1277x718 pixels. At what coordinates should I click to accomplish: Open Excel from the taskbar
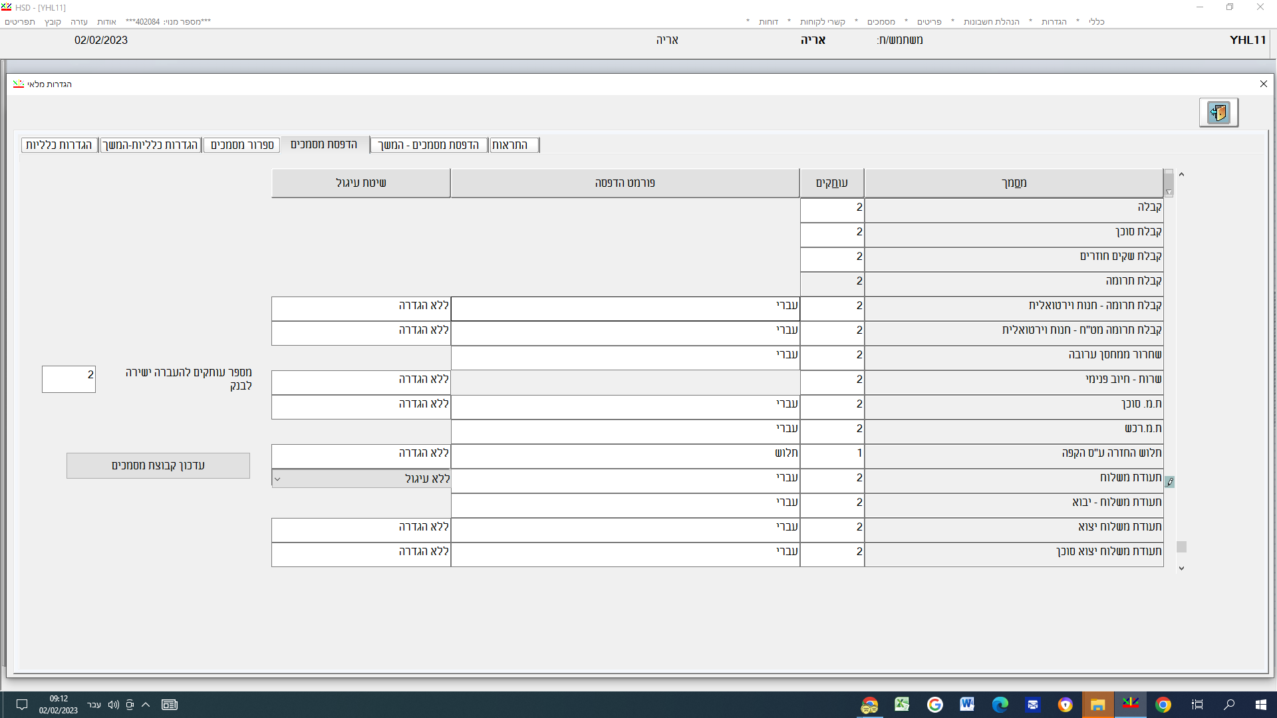point(902,704)
